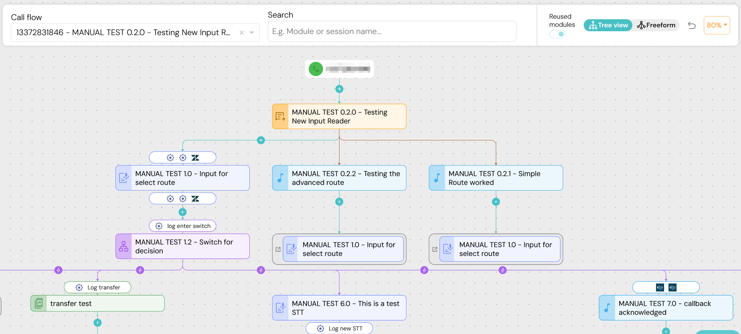Click music note icon on callback acknowledged
Image resolution: width=741 pixels, height=334 pixels.
(x=607, y=308)
